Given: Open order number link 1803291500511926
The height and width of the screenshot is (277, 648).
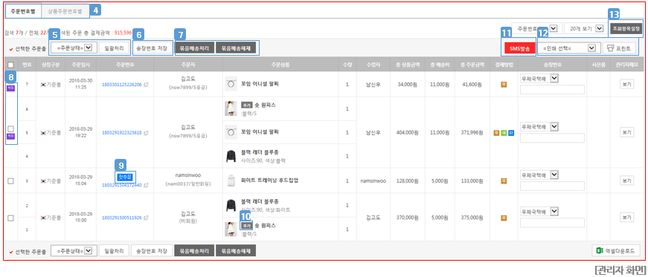Looking at the screenshot, I should point(121,217).
